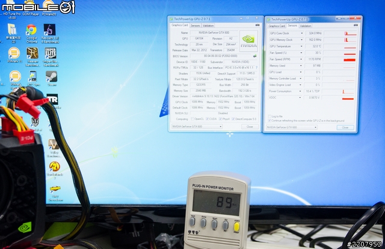This screenshot has width=385, height=249.
Task: Click the Fan Speed (RPM) history graph
Action: point(339,59)
